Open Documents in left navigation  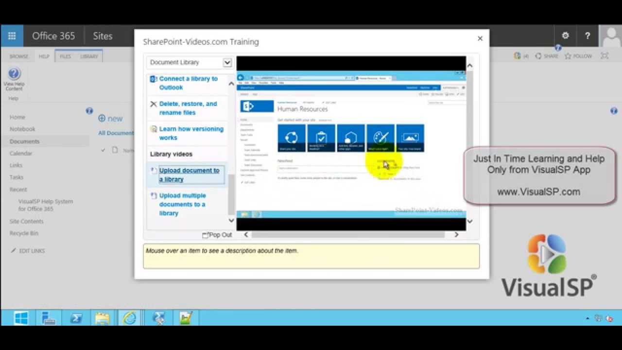[24, 141]
